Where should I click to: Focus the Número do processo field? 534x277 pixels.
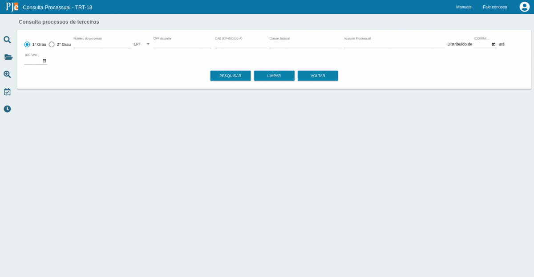coord(102,44)
